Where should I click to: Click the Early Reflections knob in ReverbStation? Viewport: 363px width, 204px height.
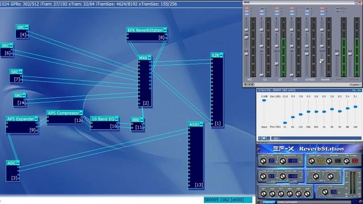311,161
